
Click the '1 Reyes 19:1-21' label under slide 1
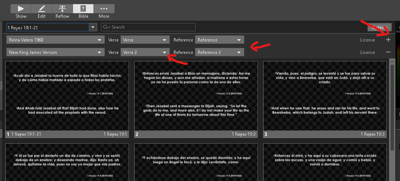26,134
